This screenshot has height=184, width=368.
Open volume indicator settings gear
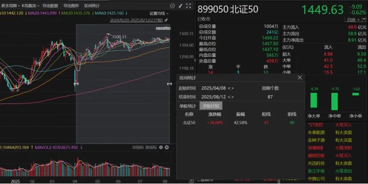161,147
